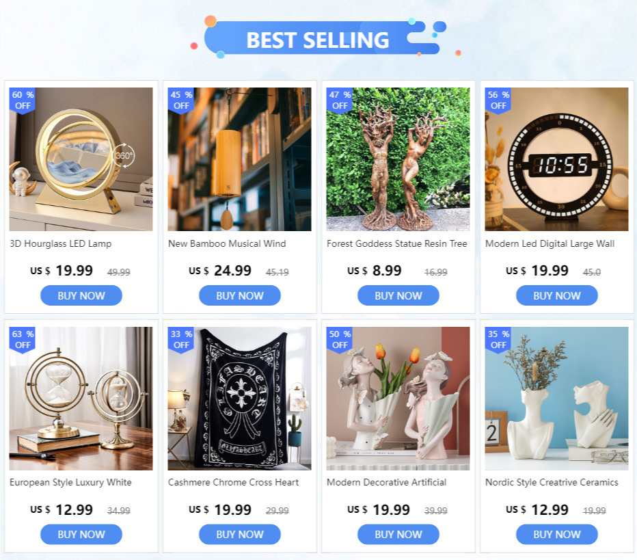Open the European Style Luxury White title
637x560 pixels.
70,482
